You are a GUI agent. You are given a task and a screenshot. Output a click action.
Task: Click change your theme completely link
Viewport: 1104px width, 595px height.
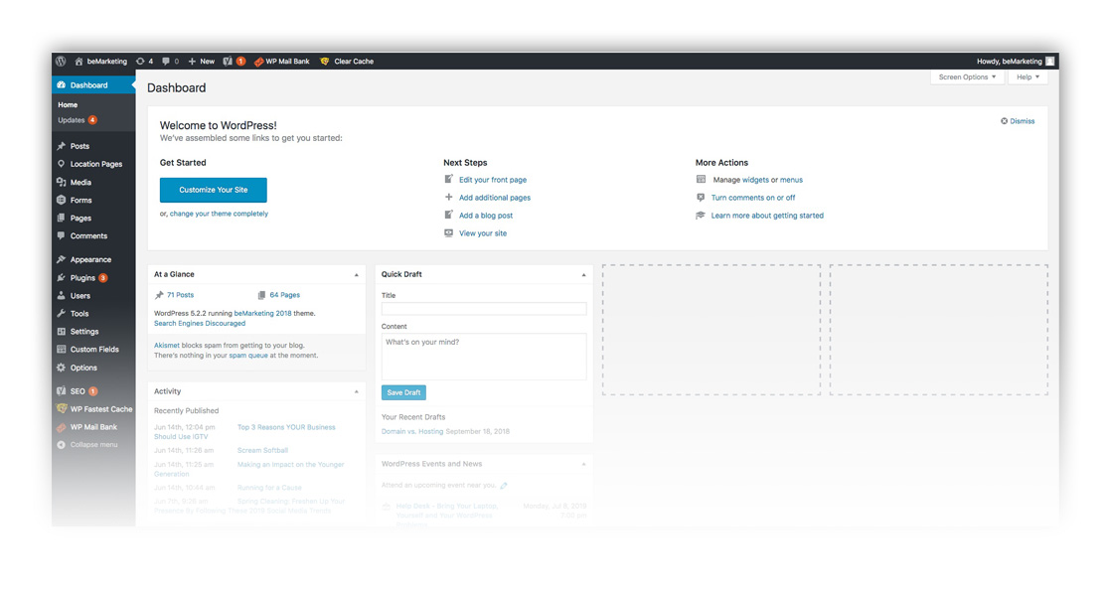219,214
